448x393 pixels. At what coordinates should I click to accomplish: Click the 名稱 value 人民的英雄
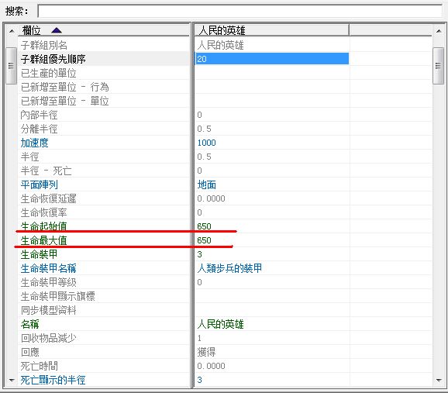coord(220,324)
